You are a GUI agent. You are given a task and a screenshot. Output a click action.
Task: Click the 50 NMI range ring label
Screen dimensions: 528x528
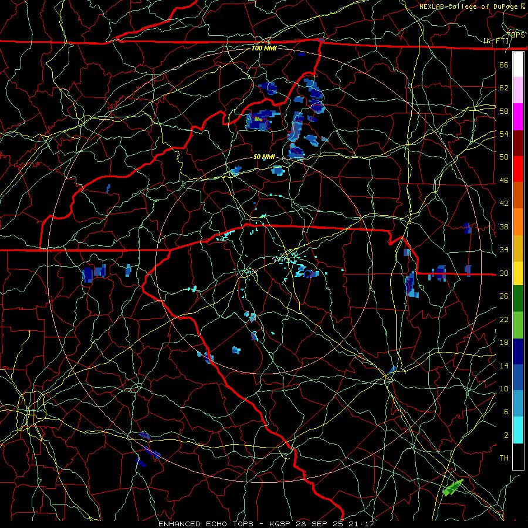265,157
